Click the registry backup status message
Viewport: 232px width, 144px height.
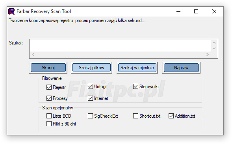tap(77, 20)
